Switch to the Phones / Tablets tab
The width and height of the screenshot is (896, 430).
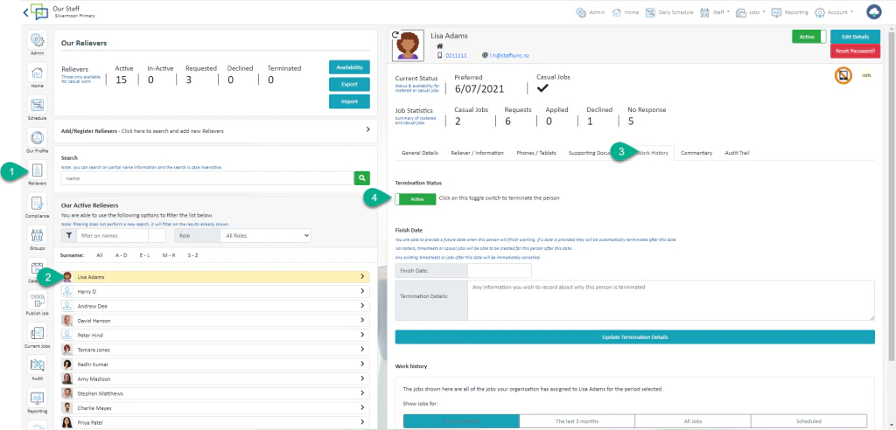click(x=536, y=153)
